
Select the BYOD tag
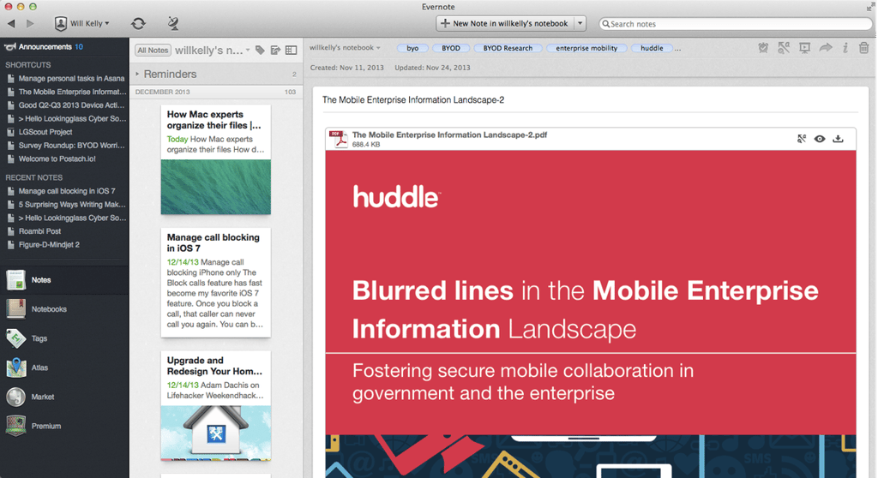click(x=451, y=48)
